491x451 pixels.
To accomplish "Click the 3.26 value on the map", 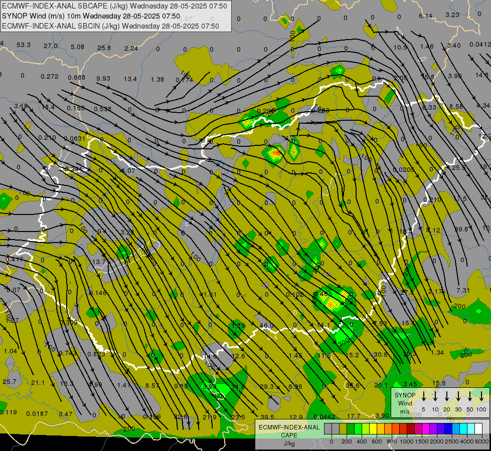I will 127,233.
